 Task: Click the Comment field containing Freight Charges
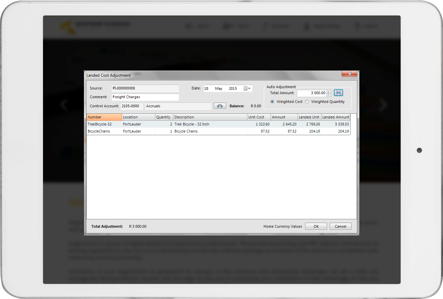(x=145, y=97)
